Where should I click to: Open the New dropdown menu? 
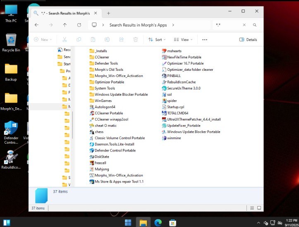coord(43,39)
